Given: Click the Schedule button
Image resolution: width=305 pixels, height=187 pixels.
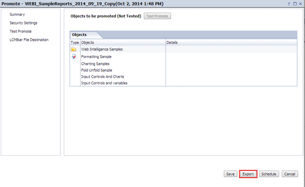Looking at the screenshot, I should click(269, 174).
